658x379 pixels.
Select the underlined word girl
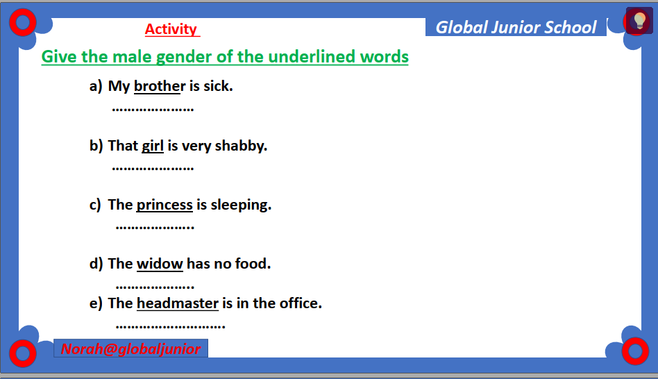[x=153, y=146]
